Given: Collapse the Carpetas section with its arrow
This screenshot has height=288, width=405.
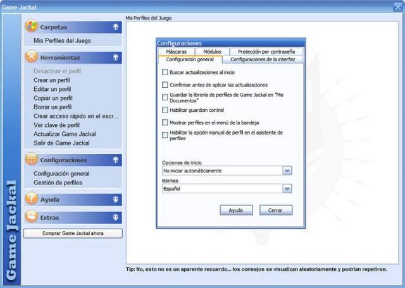Looking at the screenshot, I should pos(115,27).
